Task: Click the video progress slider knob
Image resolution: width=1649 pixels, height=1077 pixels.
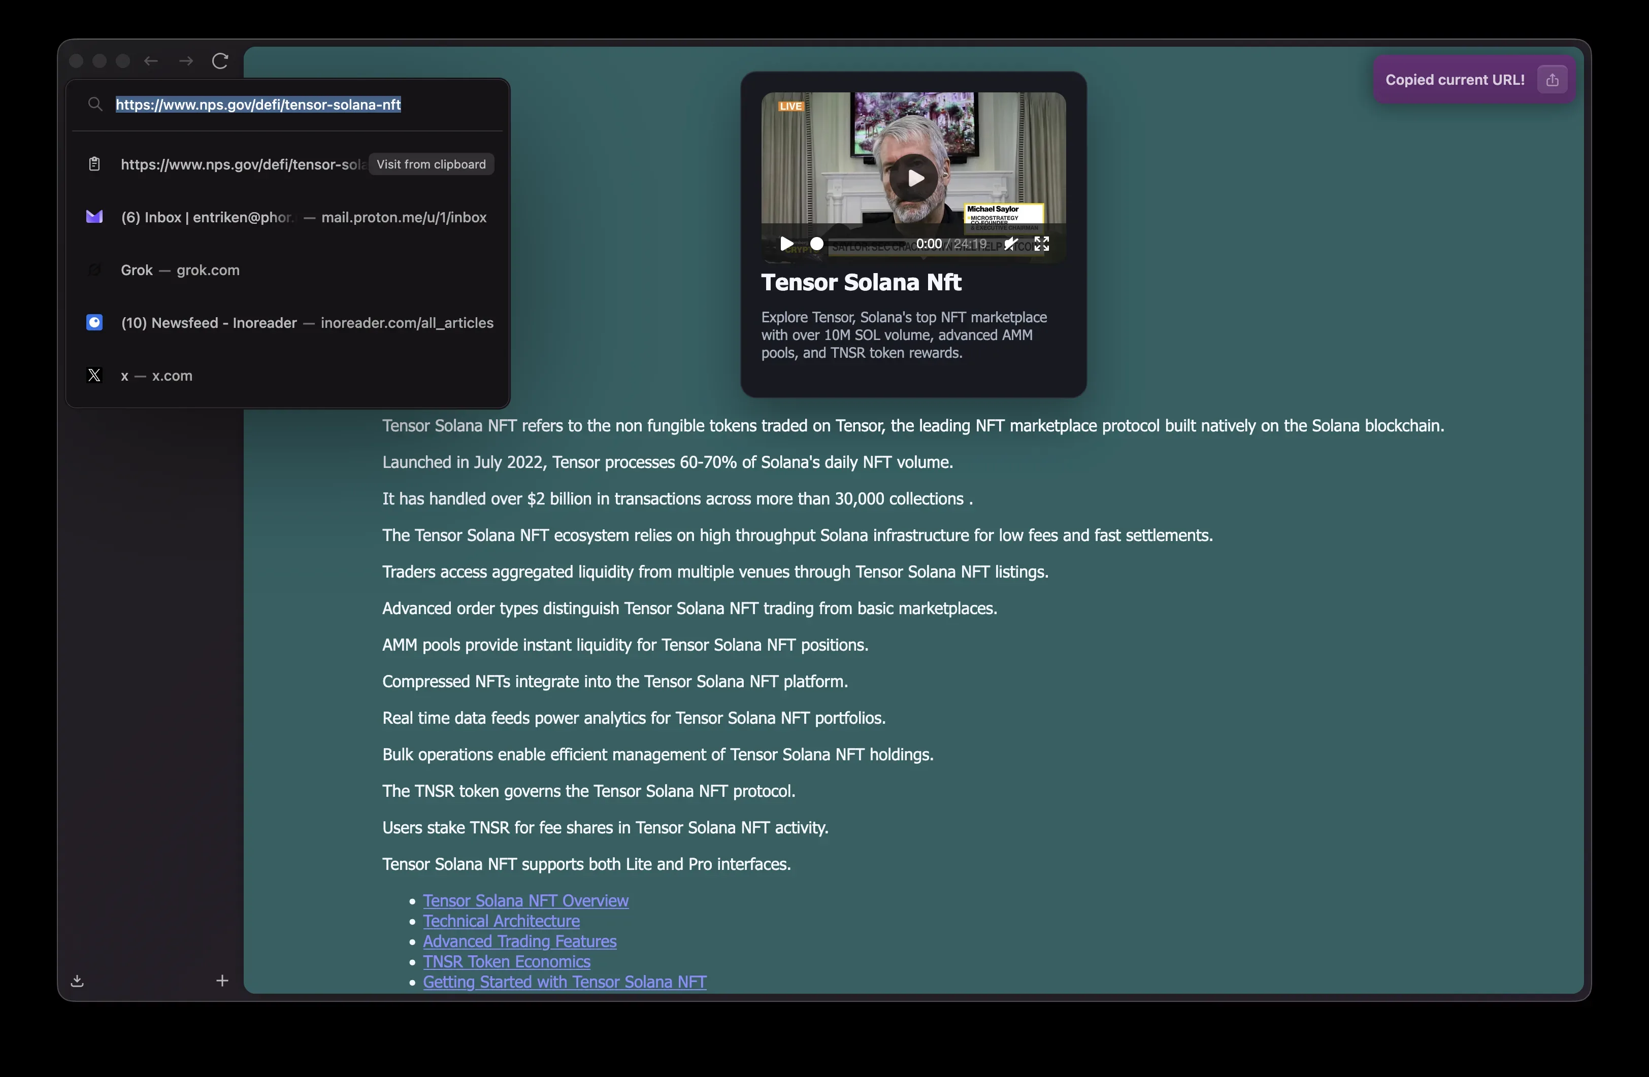Action: [x=817, y=244]
